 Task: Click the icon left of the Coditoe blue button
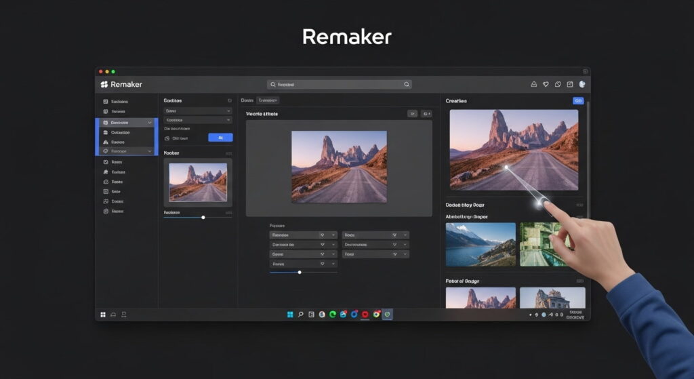pyautogui.click(x=167, y=138)
